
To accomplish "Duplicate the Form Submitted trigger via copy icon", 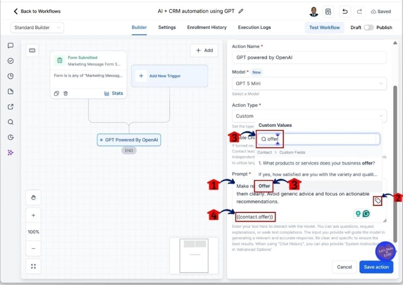I will click(56, 93).
